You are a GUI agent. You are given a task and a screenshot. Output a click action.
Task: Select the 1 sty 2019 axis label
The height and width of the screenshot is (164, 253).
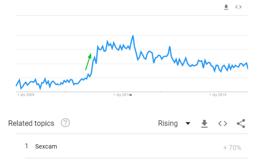point(218,95)
